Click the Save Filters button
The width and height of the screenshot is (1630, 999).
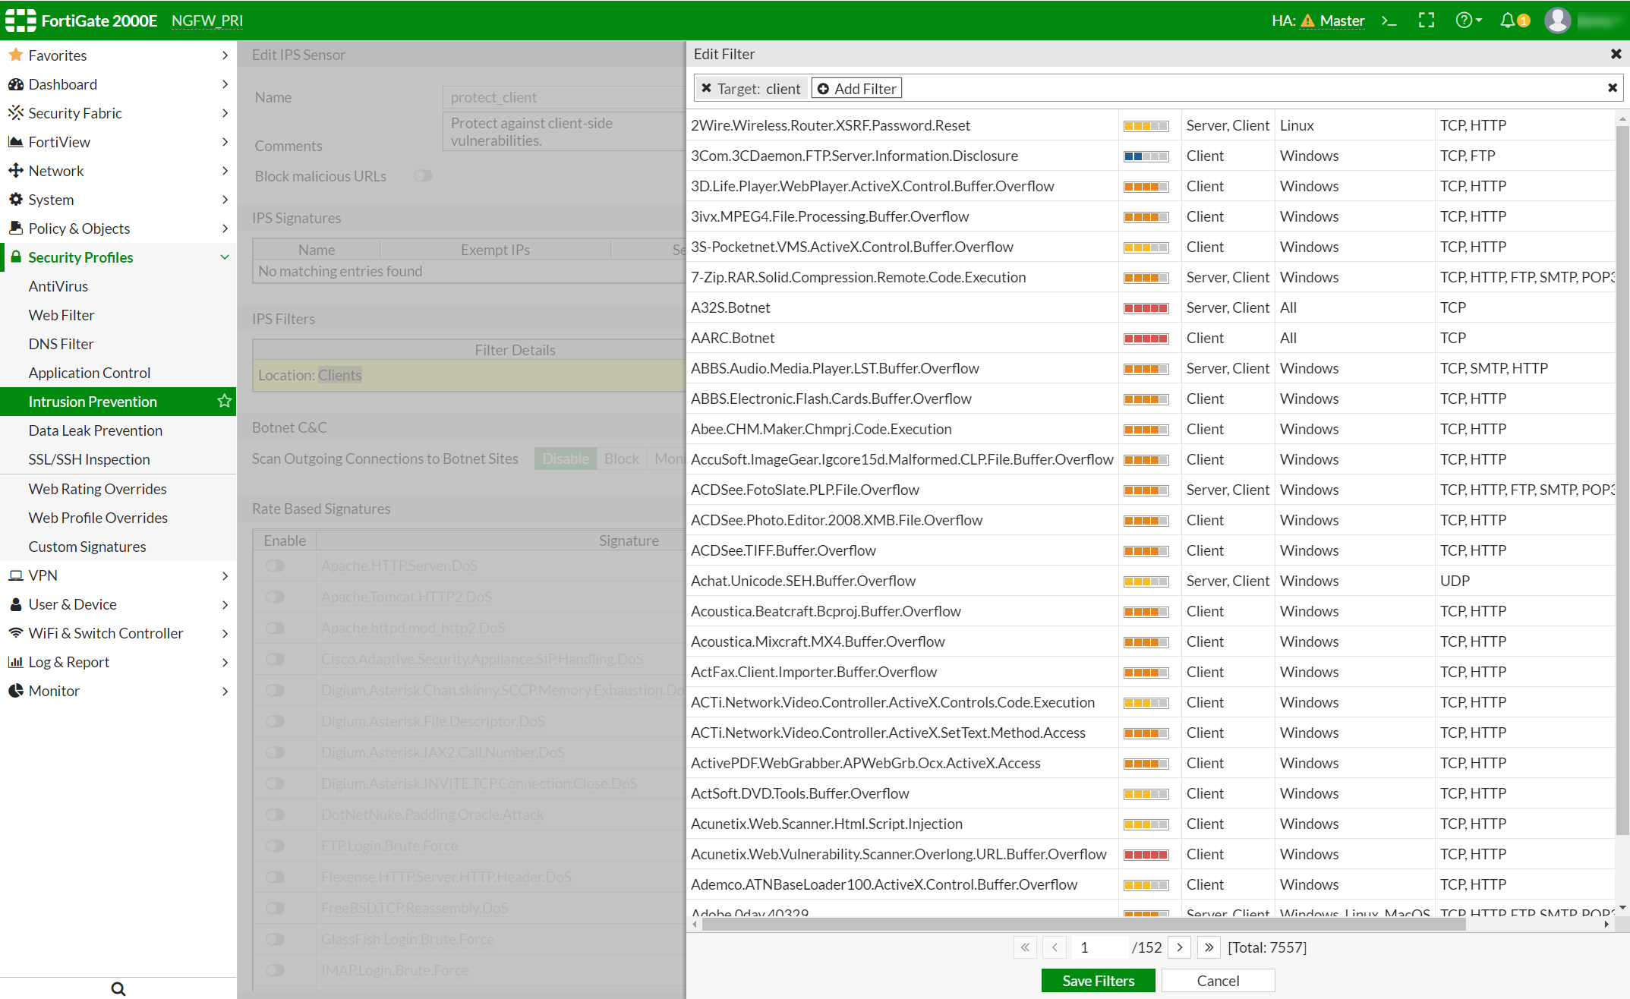coord(1098,980)
